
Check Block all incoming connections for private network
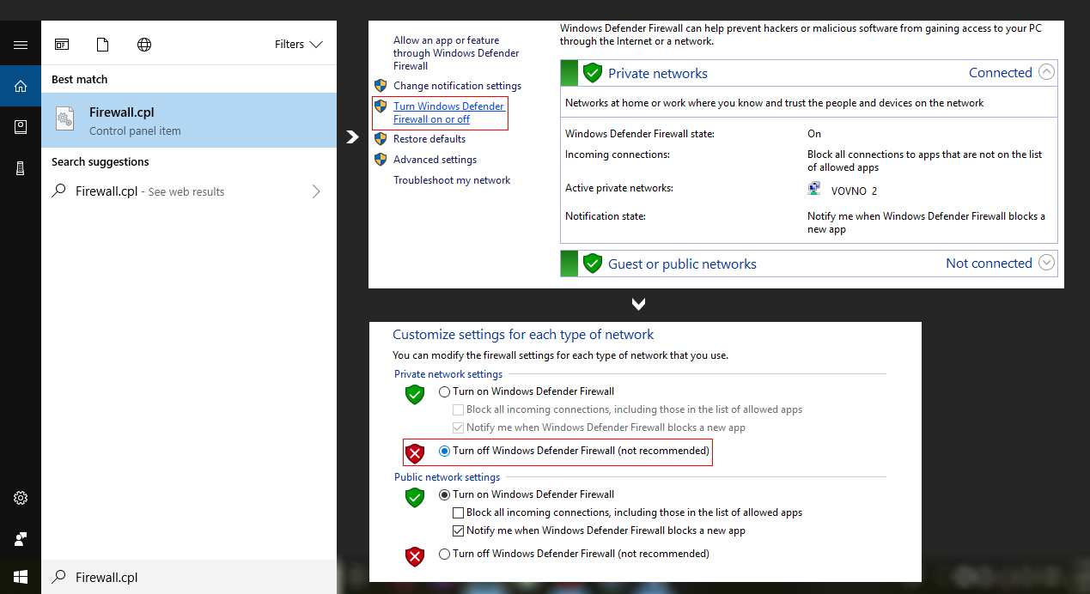click(x=459, y=409)
